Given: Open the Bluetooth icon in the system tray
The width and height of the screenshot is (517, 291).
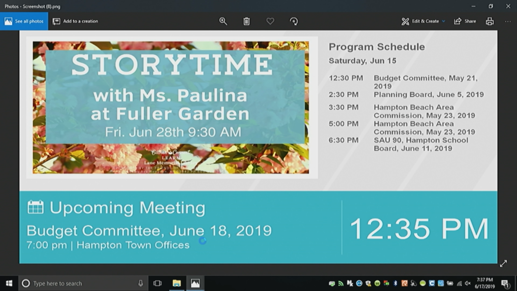Looking at the screenshot, I should tap(395, 283).
